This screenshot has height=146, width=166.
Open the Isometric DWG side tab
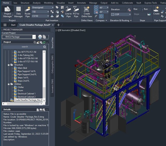click(x=52, y=86)
